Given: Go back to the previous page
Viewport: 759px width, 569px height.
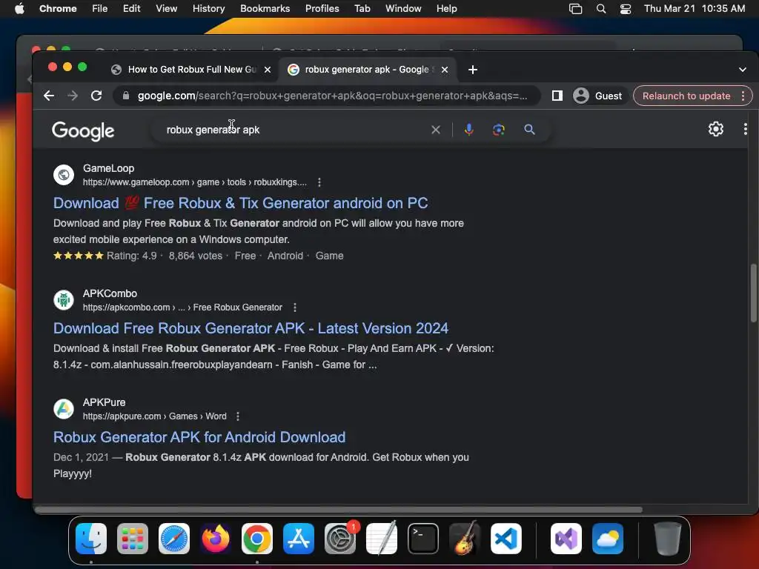Looking at the screenshot, I should [49, 96].
